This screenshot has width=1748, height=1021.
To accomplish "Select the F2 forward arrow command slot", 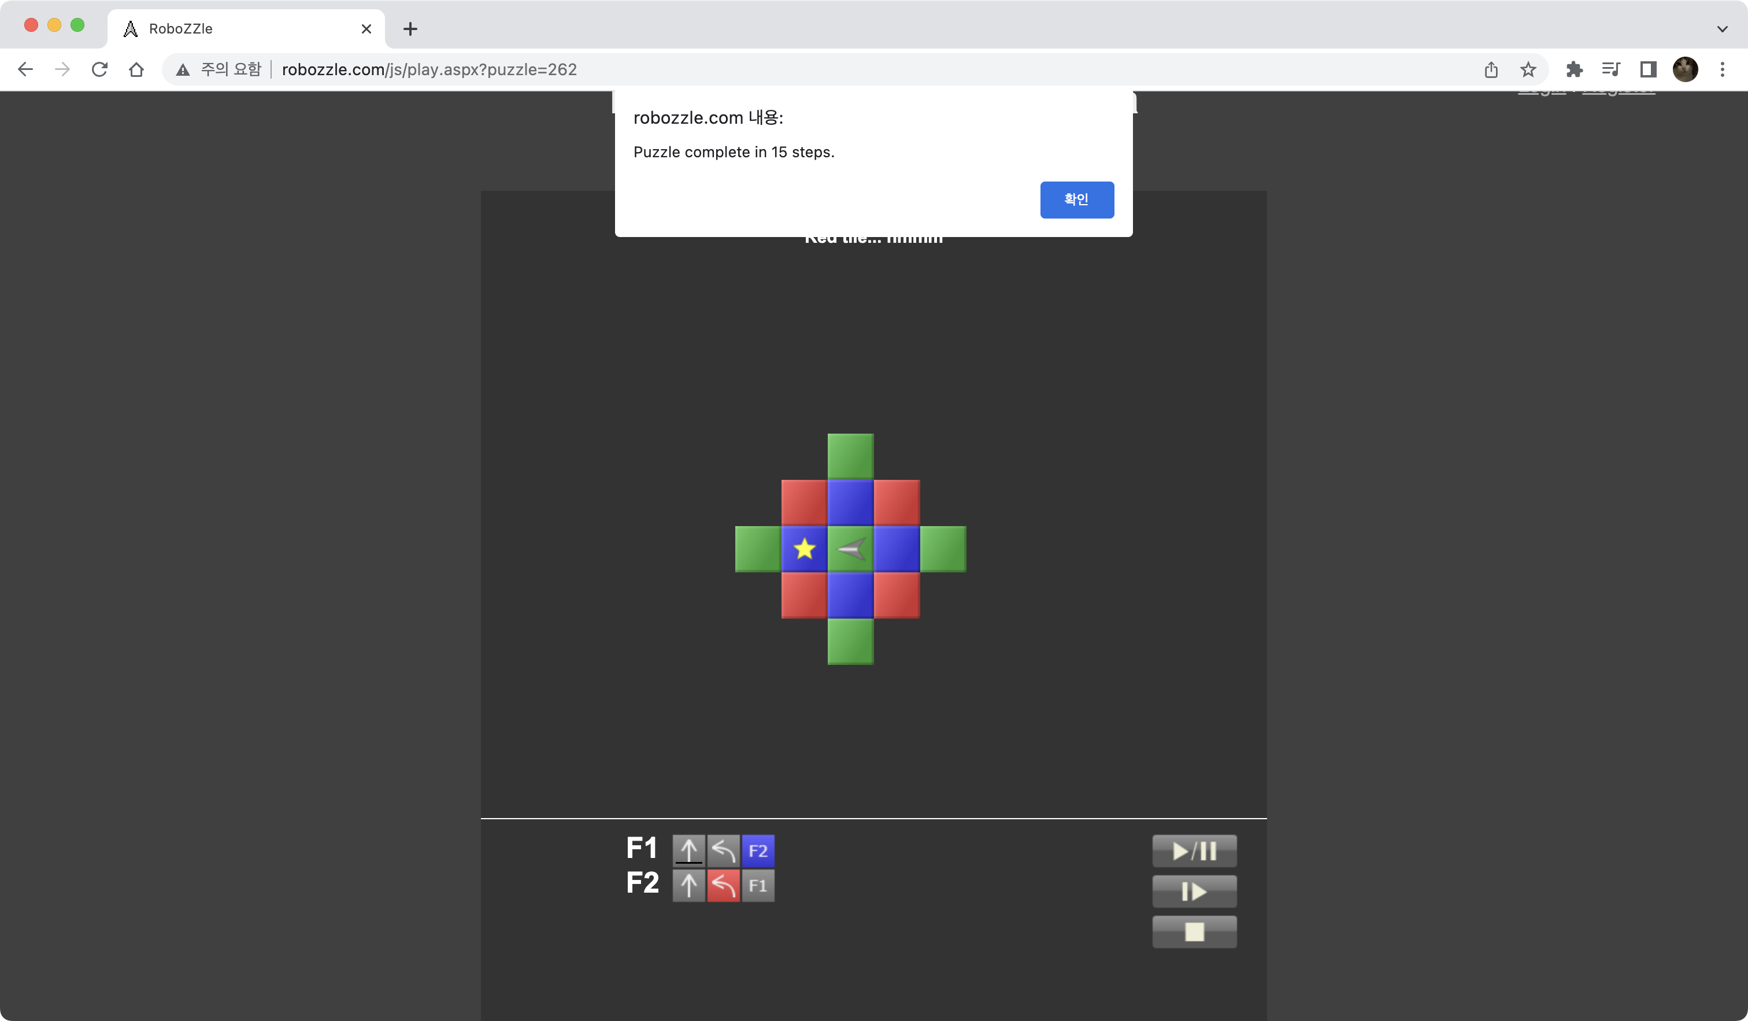I will point(689,886).
